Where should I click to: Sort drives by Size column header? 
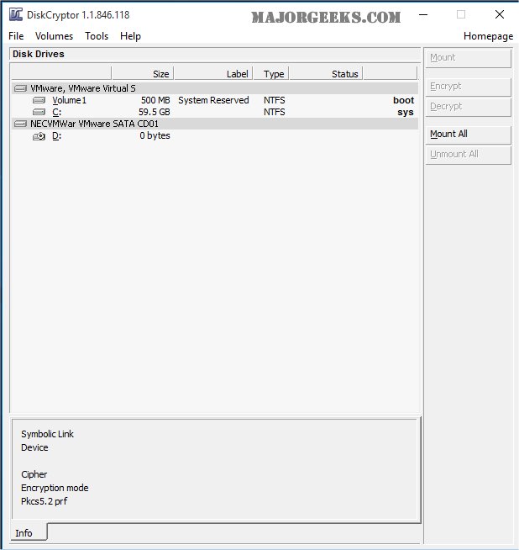point(143,74)
